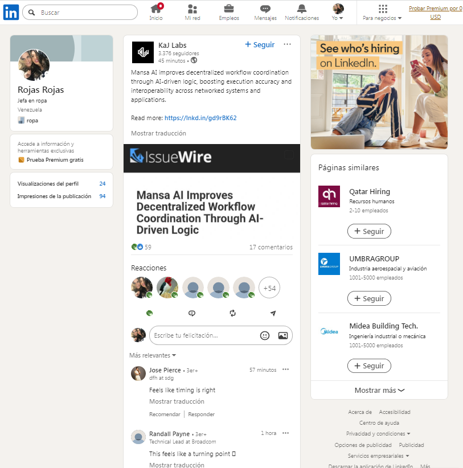This screenshot has width=463, height=468.
Task: Open the LinkedIn home logo
Action: (11, 12)
